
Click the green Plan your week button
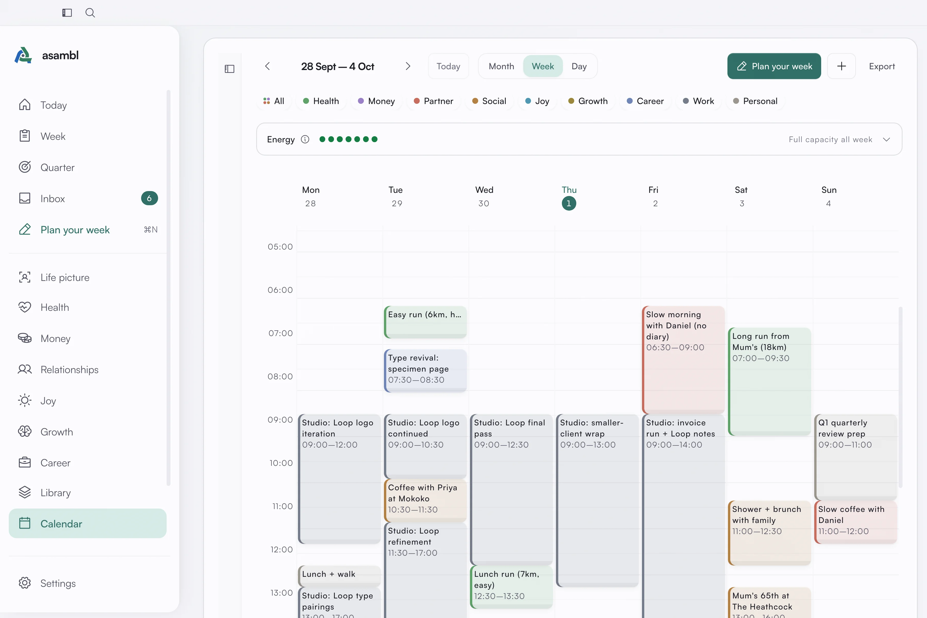click(x=774, y=66)
